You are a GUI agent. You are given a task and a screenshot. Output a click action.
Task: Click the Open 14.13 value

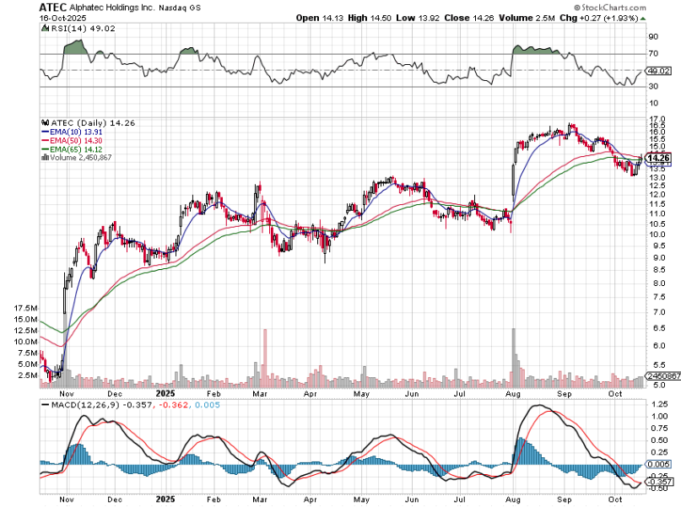pyautogui.click(x=319, y=18)
